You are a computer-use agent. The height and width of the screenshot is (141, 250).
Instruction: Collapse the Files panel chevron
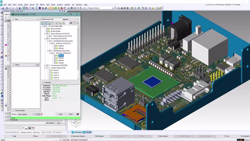coord(38,19)
